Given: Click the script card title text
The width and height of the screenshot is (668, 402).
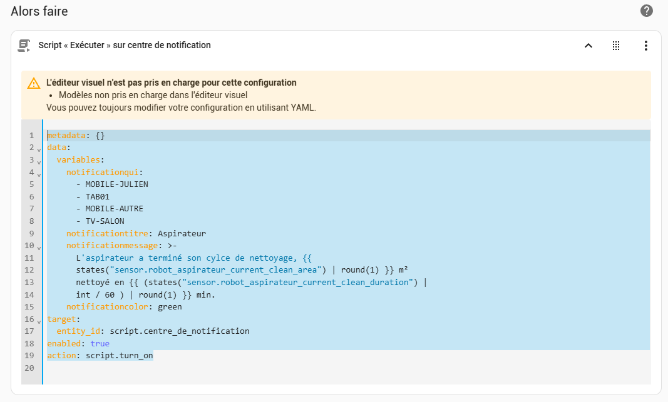Looking at the screenshot, I should pyautogui.click(x=125, y=45).
